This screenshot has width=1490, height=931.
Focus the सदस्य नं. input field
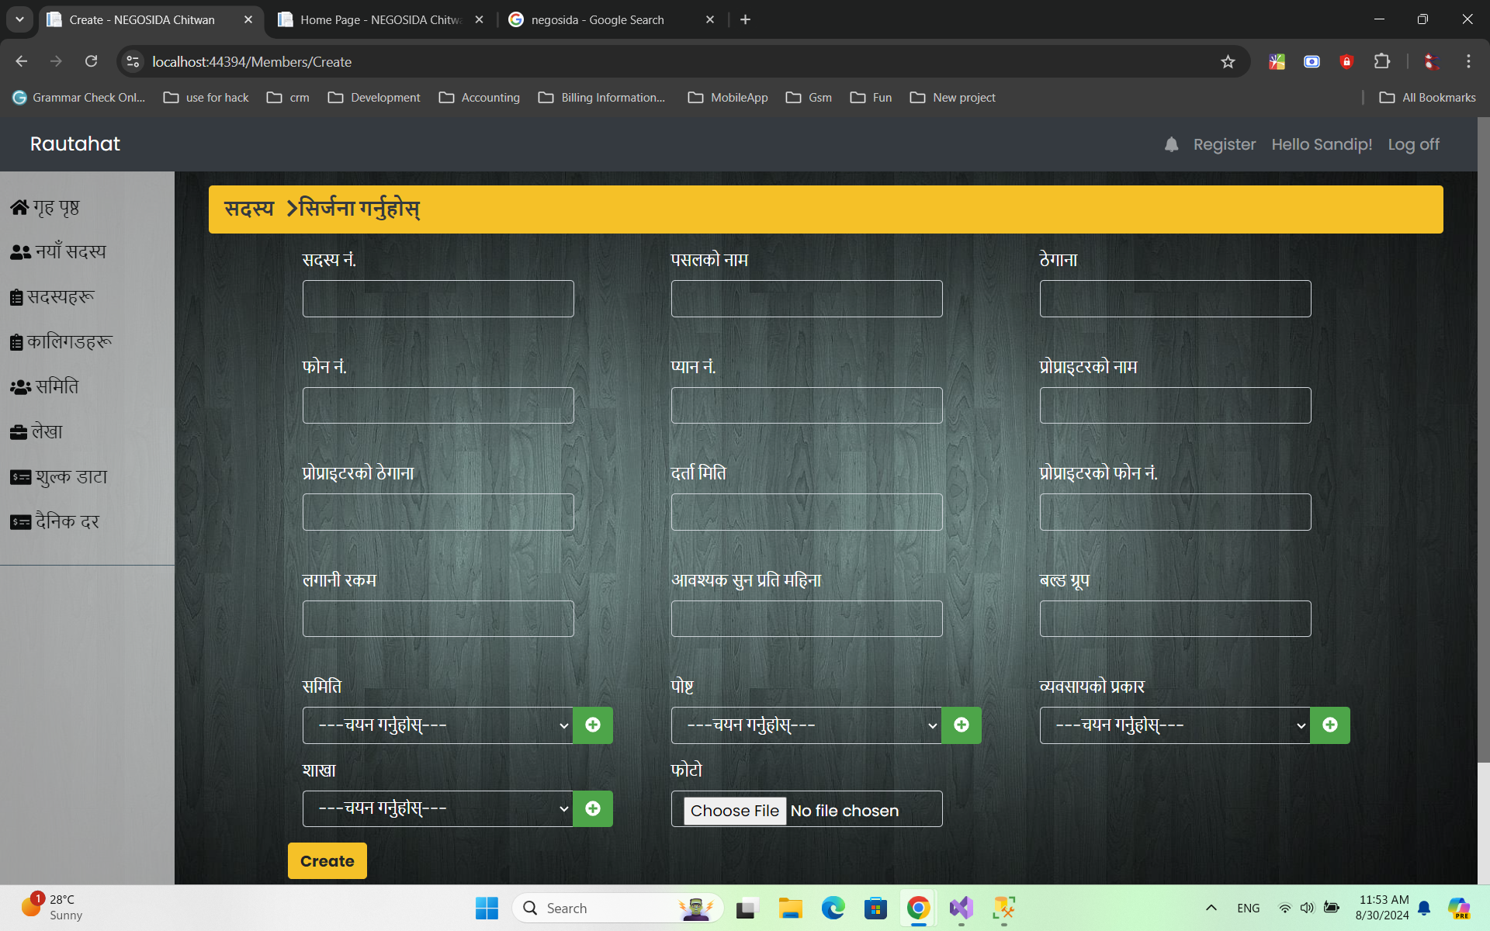point(438,299)
